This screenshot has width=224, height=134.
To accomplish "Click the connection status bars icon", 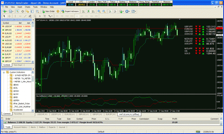I will pyautogui.click(x=198, y=132).
